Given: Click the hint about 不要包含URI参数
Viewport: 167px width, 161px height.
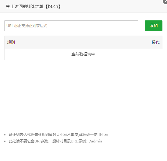Looking at the screenshot, I should point(55,141).
